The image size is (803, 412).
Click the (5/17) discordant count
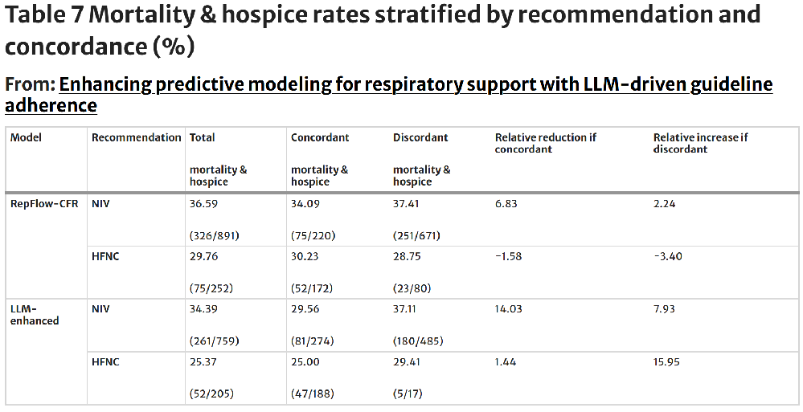(x=408, y=393)
